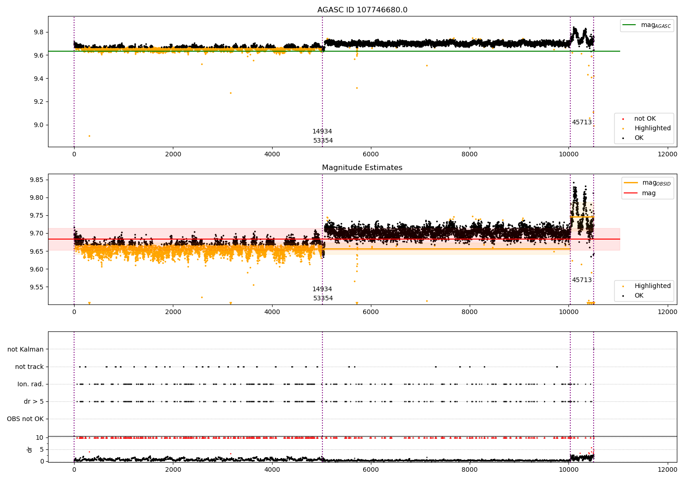Click the 'dr > 5' row label
Image resolution: width=686 pixels, height=480 pixels.
tap(34, 401)
